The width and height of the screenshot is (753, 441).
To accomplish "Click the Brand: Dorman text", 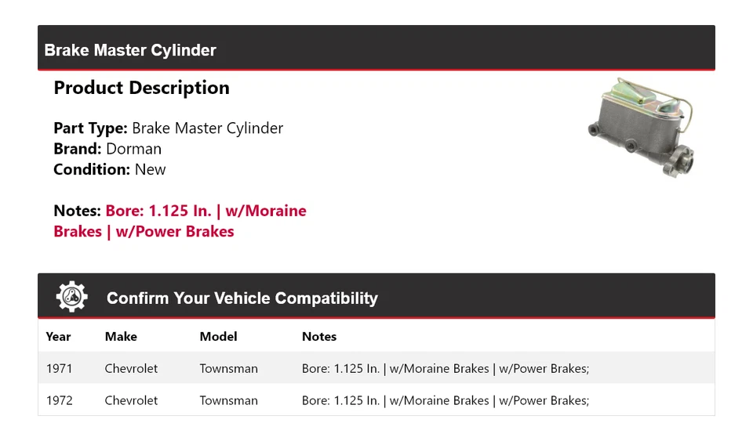I will (x=107, y=149).
